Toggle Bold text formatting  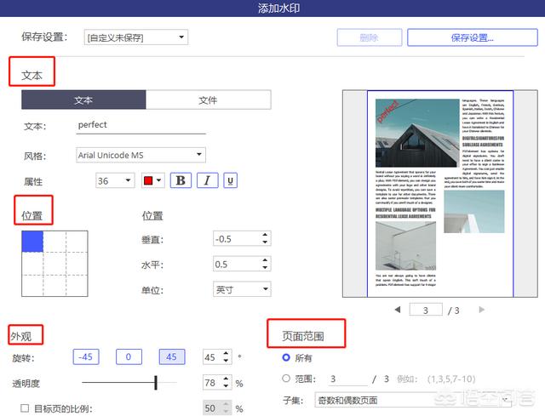(x=181, y=180)
